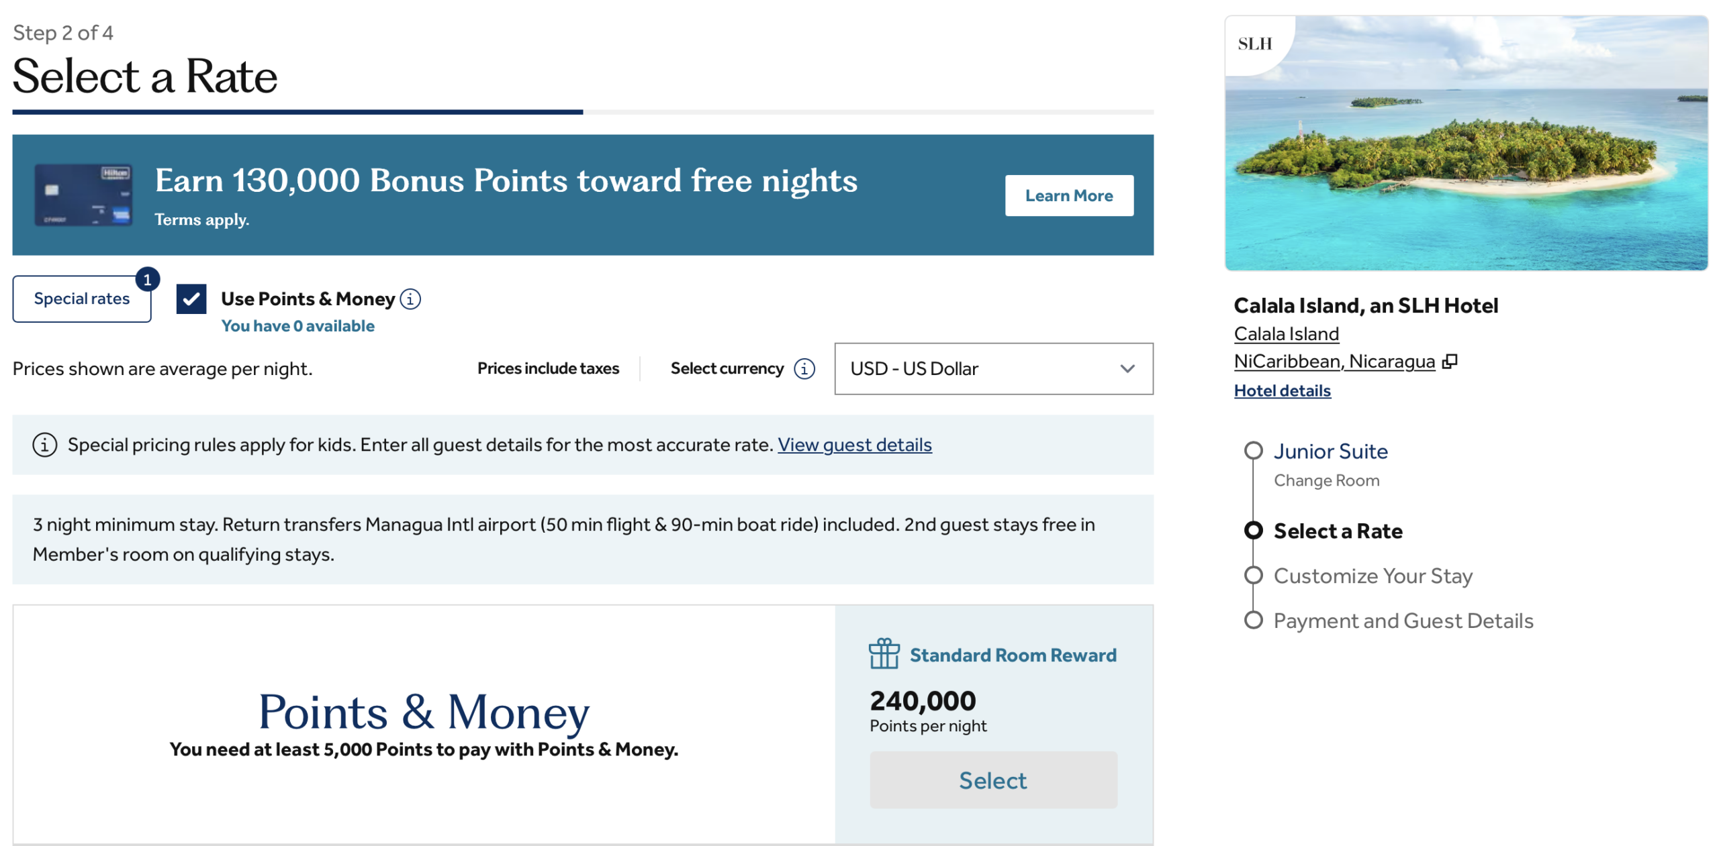Click the chevron on the currency selector
Image resolution: width=1719 pixels, height=846 pixels.
(x=1127, y=368)
